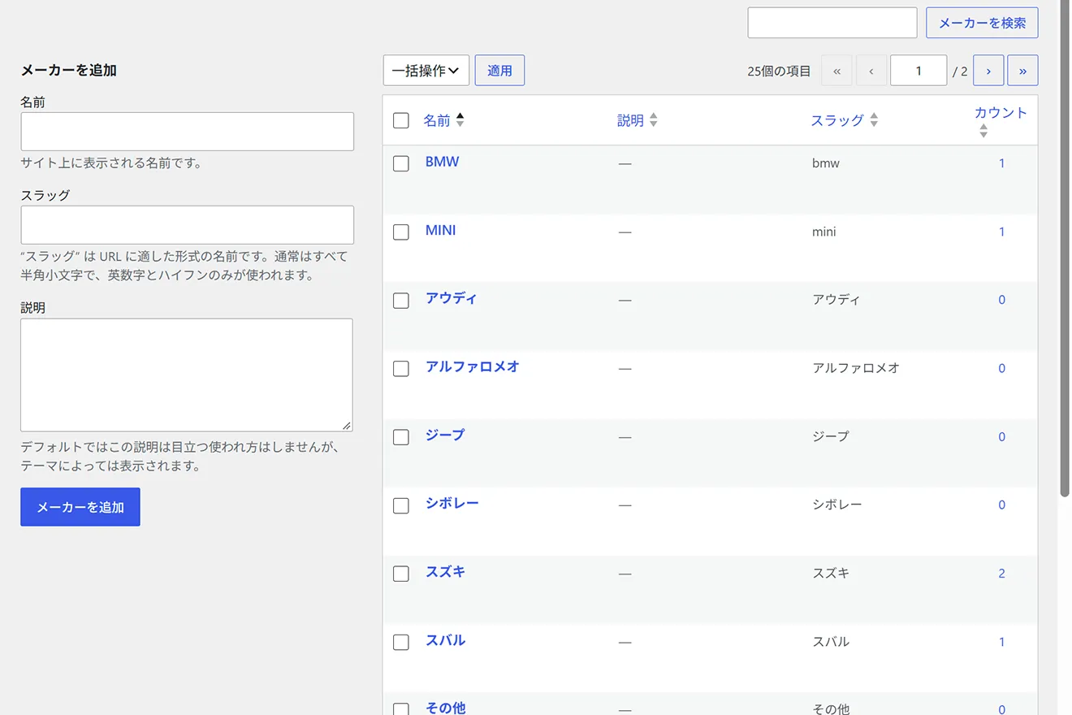This screenshot has width=1072, height=715.
Task: Click メーカーを検索 button
Action: (x=982, y=23)
